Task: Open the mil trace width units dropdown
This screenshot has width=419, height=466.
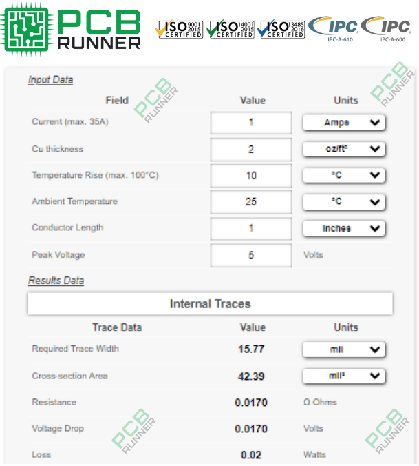Action: tap(344, 349)
